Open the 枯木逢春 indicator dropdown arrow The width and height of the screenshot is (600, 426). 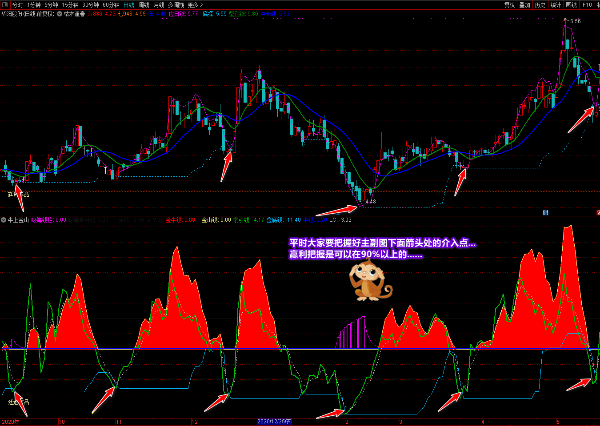(x=60, y=14)
